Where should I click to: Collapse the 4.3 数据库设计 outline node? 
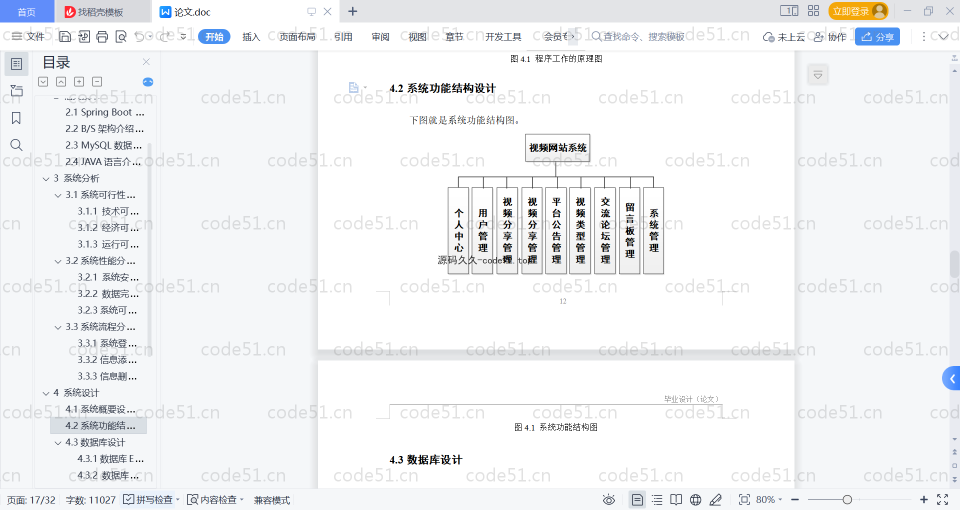coord(58,442)
